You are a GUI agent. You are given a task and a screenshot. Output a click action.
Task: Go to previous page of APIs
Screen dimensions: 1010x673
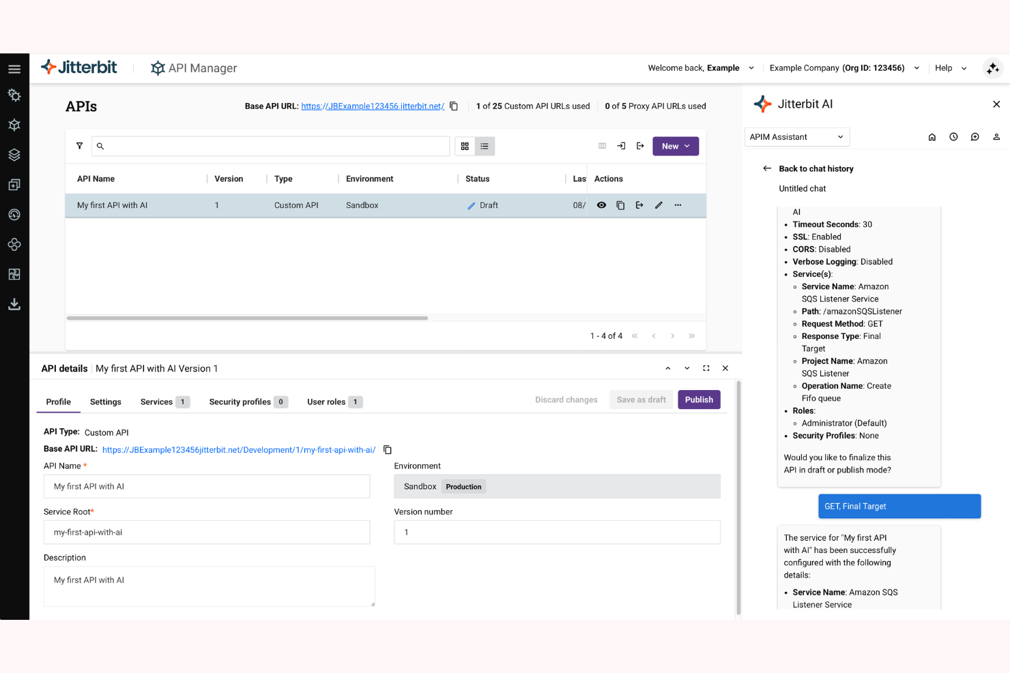[654, 336]
